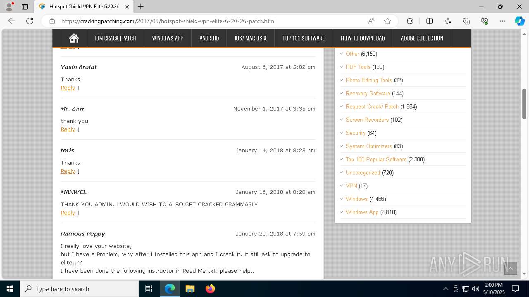Open the Other category link
The width and height of the screenshot is (529, 297).
pyautogui.click(x=353, y=54)
